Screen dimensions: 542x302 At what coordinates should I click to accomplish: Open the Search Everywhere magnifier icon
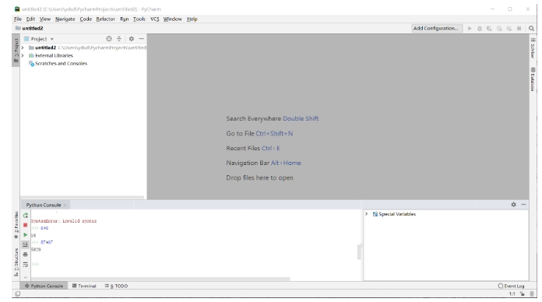[x=531, y=28]
